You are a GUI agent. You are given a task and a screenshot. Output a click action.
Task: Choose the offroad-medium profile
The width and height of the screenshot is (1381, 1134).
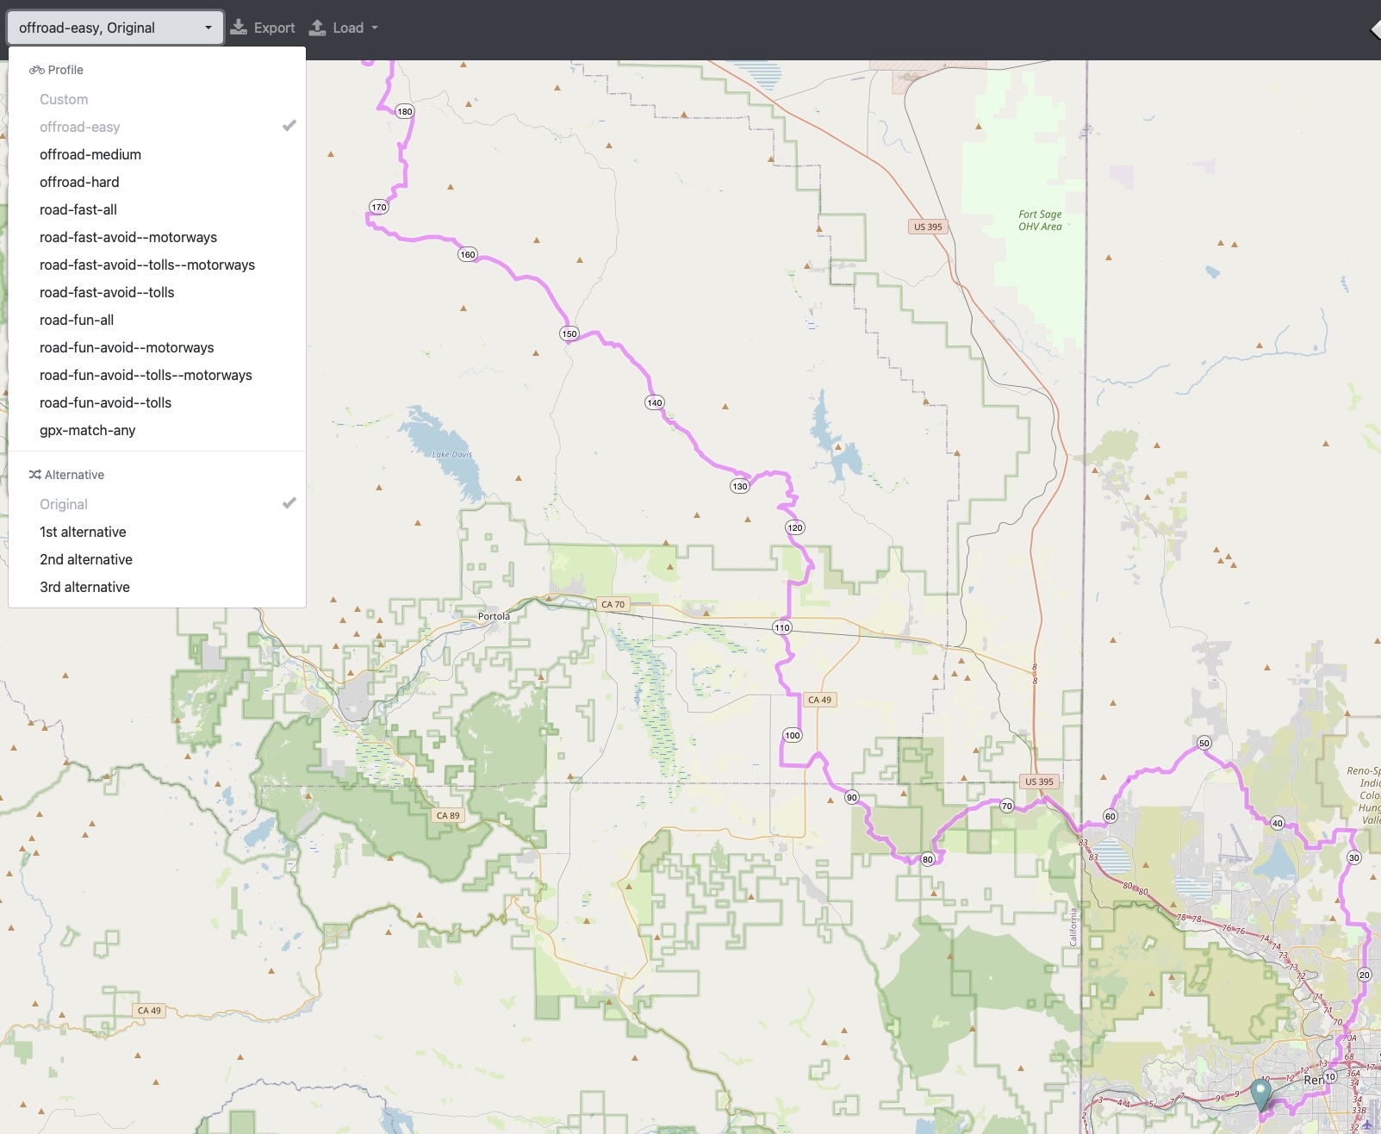[x=157, y=154]
